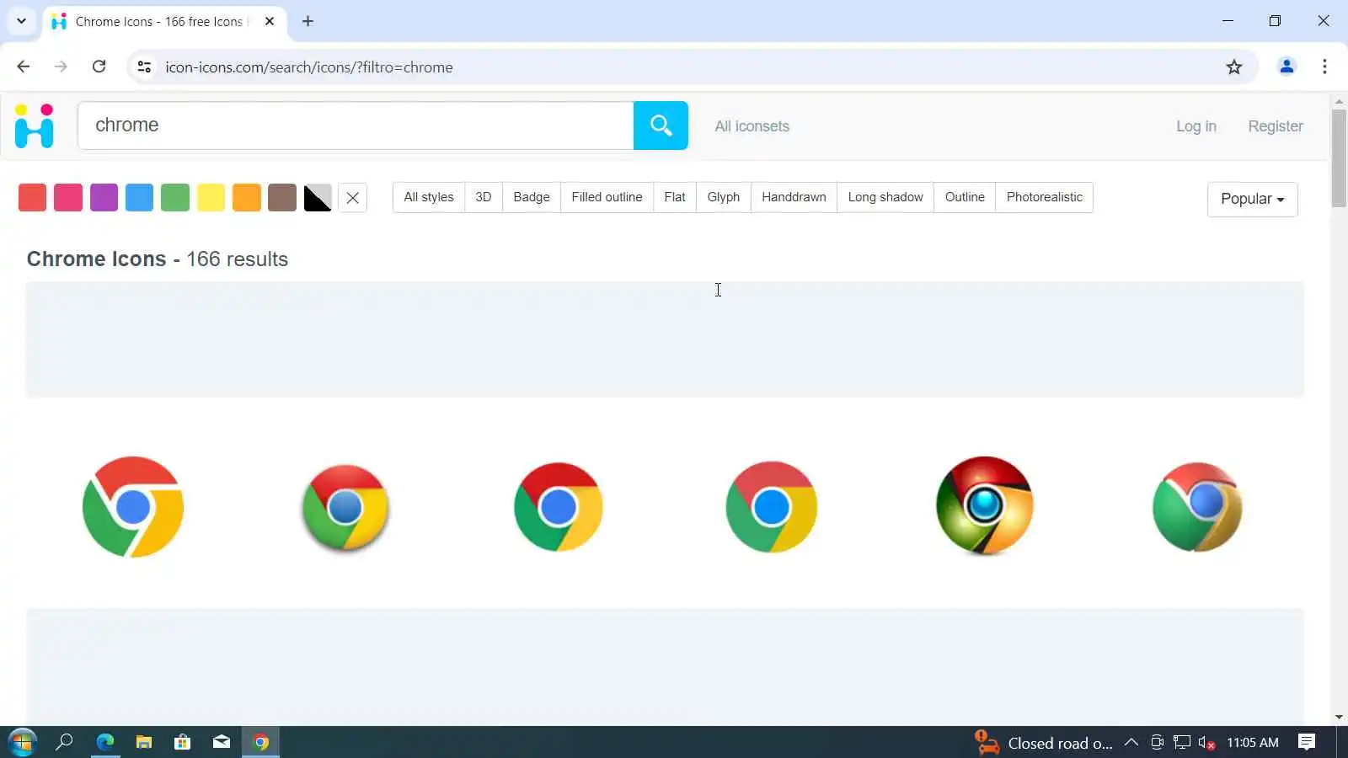Open the All iconsets link
The image size is (1348, 758).
coord(752,126)
